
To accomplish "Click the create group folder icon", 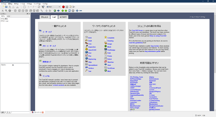I will 50,11.
